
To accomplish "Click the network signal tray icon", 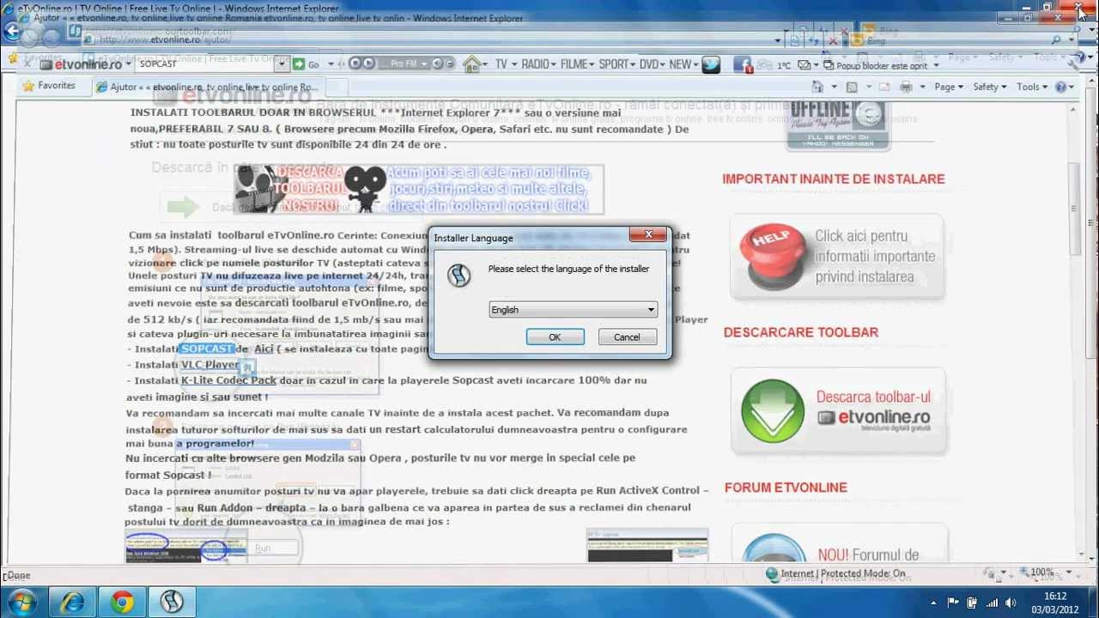I will [x=992, y=603].
